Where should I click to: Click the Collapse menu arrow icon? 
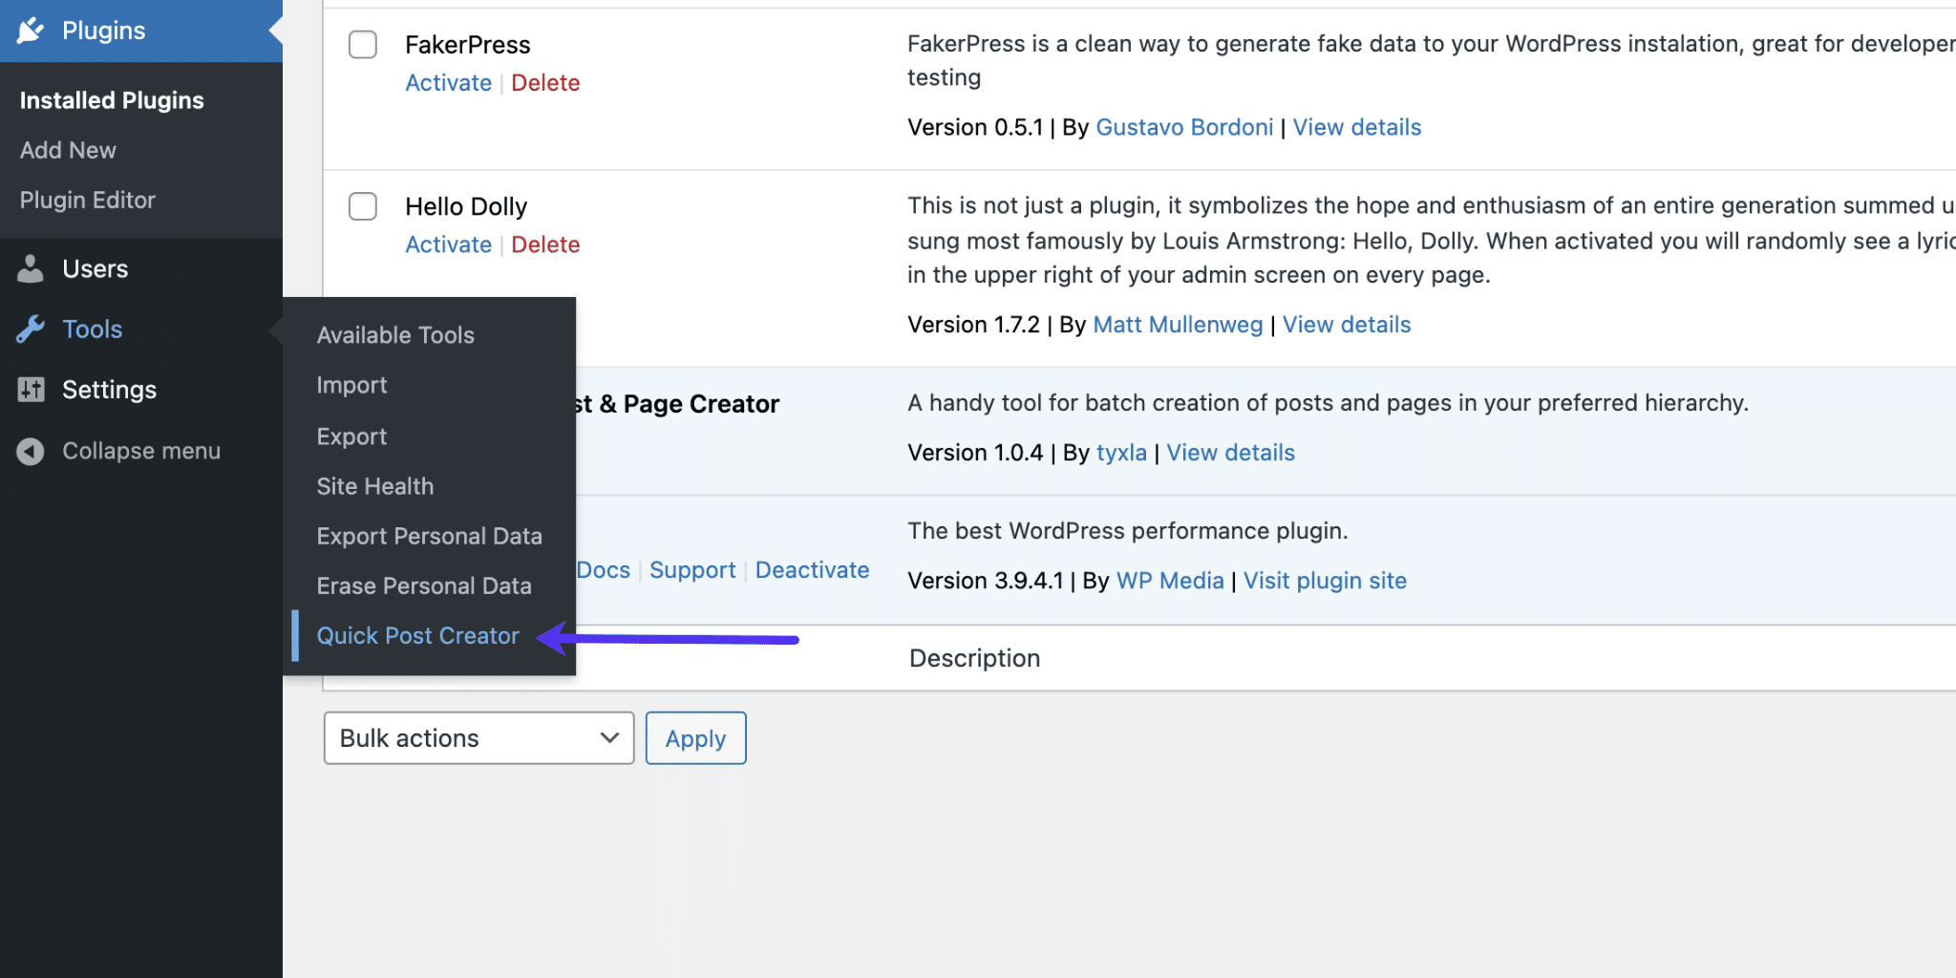[30, 451]
